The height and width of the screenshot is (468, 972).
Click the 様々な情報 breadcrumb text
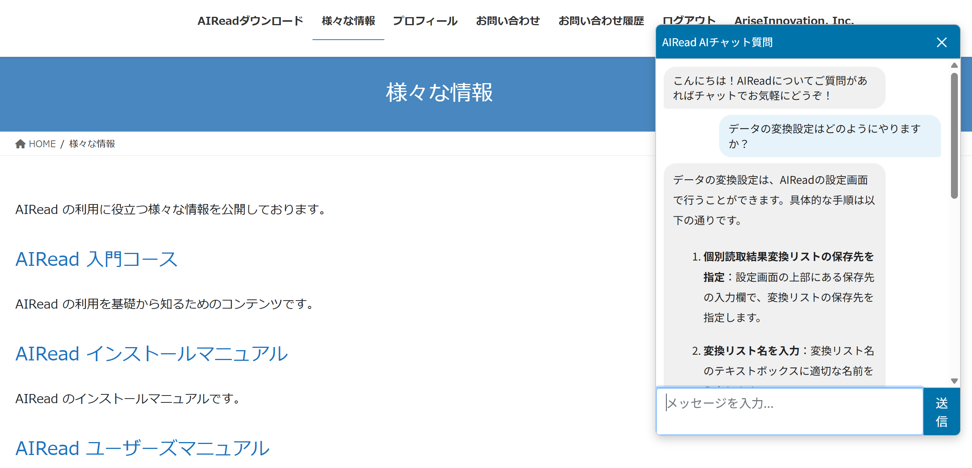point(92,144)
